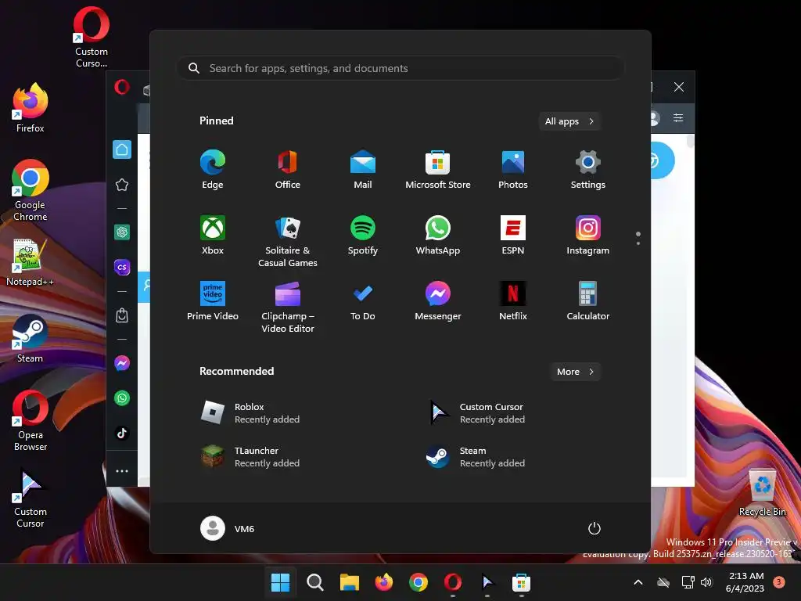Close the Opera browser window
The width and height of the screenshot is (801, 601).
tap(679, 87)
